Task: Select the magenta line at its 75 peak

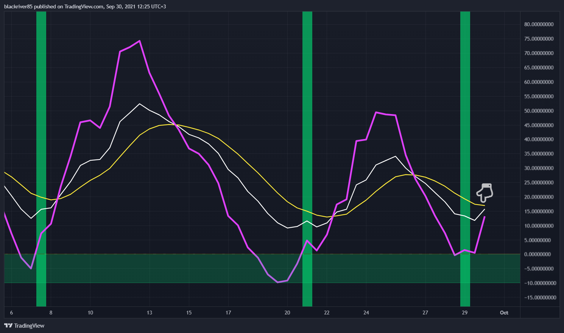Action: pos(140,41)
